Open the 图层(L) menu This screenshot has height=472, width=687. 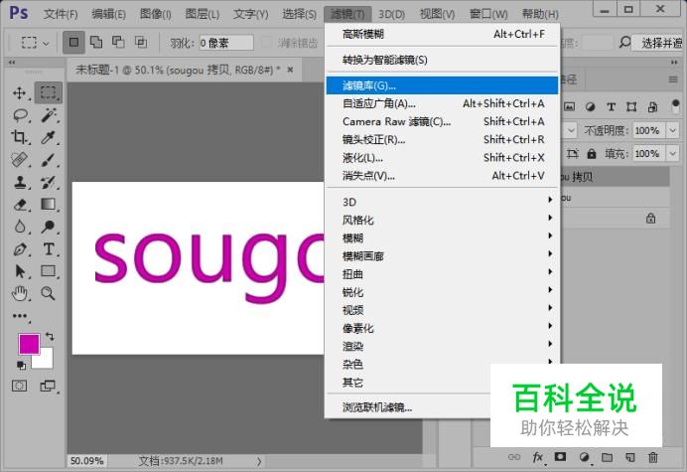[x=202, y=14]
